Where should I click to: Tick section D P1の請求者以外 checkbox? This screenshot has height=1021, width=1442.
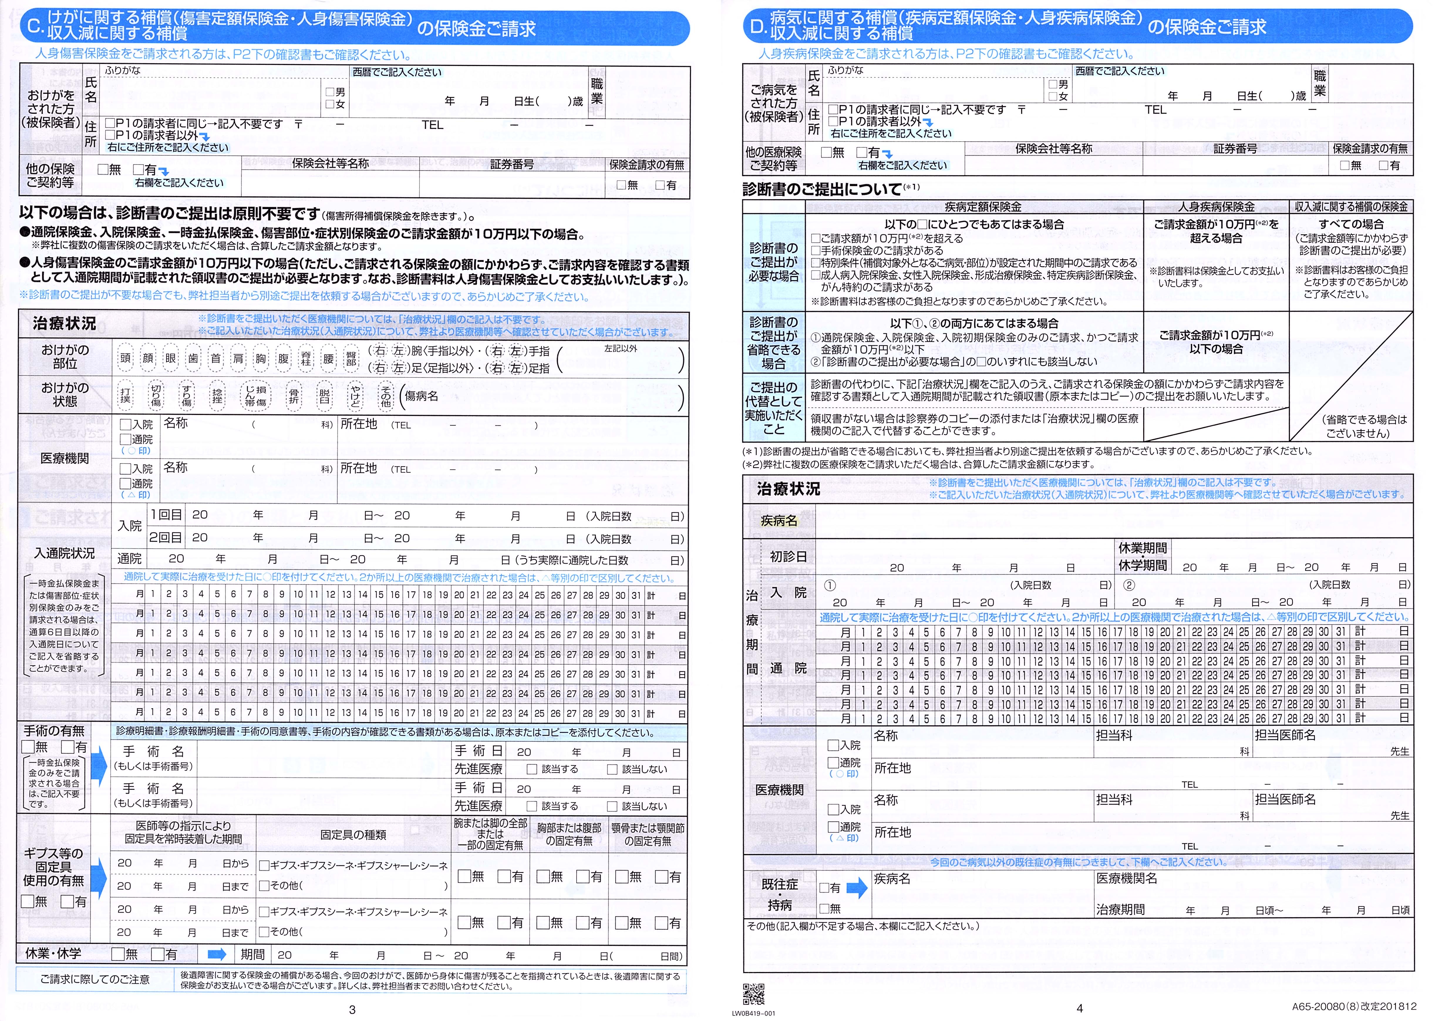point(833,121)
